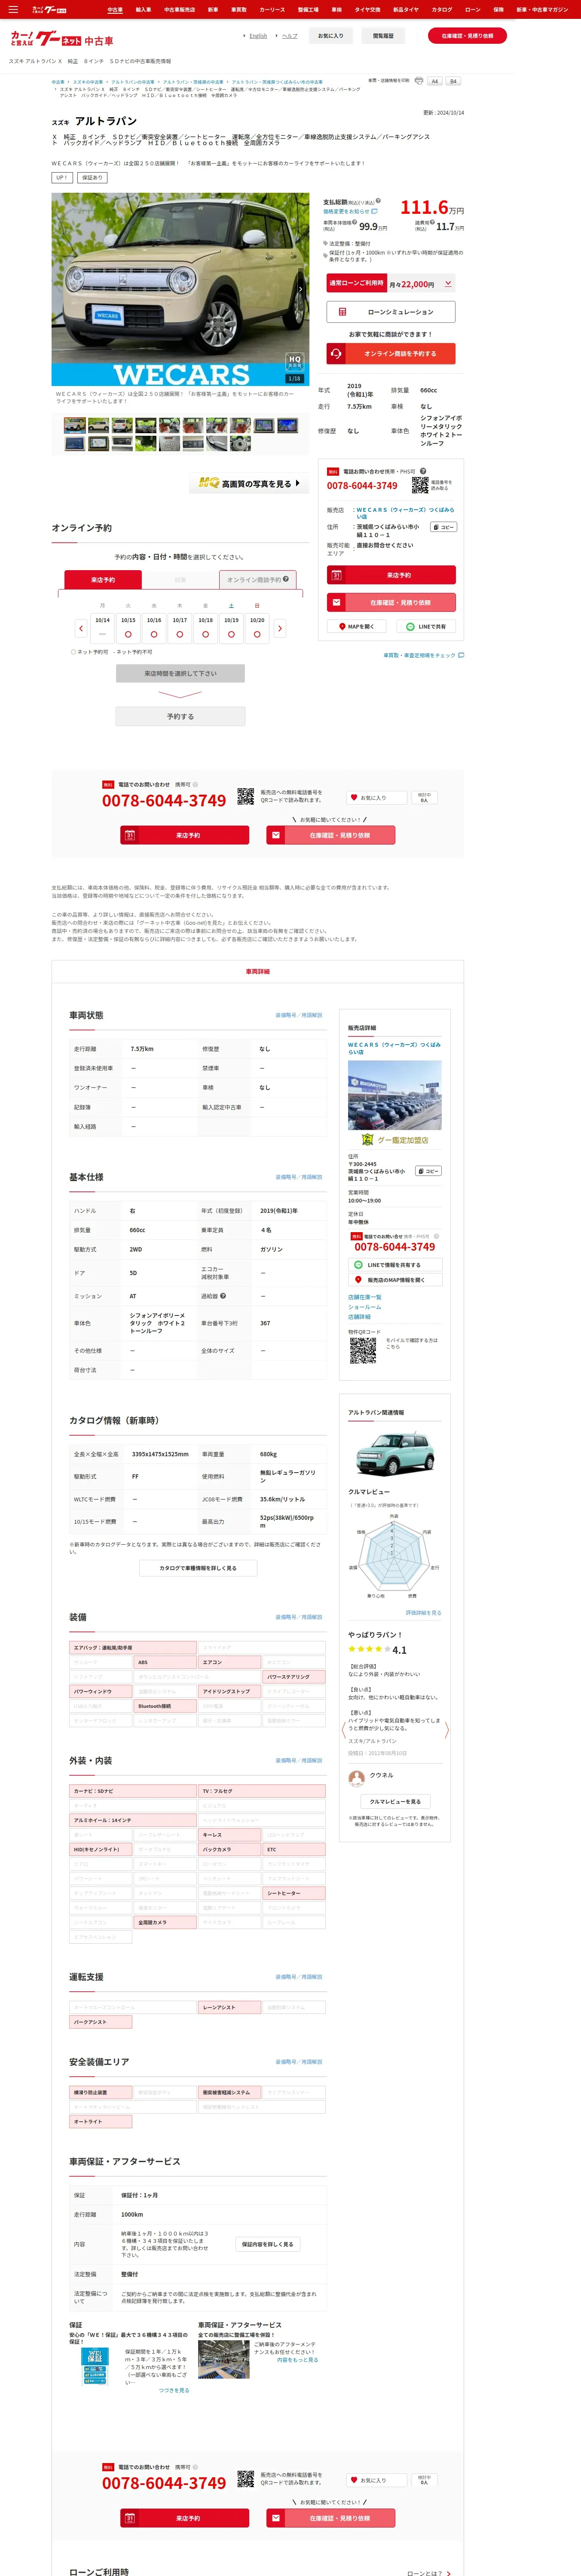Click header 在庫確認・見積り依頼 button
The width and height of the screenshot is (581, 2576).
pyautogui.click(x=467, y=36)
